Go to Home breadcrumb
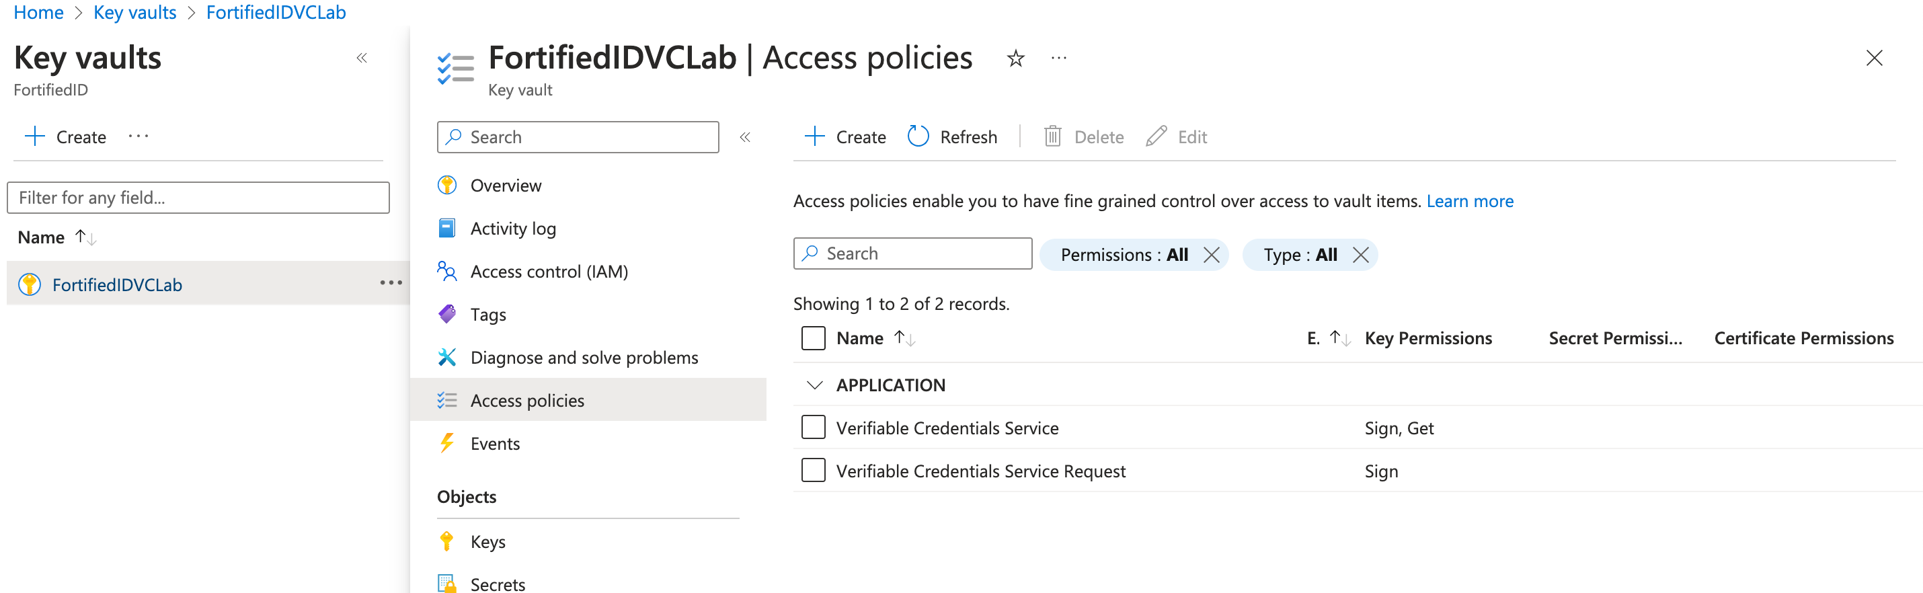The image size is (1923, 593). (39, 13)
